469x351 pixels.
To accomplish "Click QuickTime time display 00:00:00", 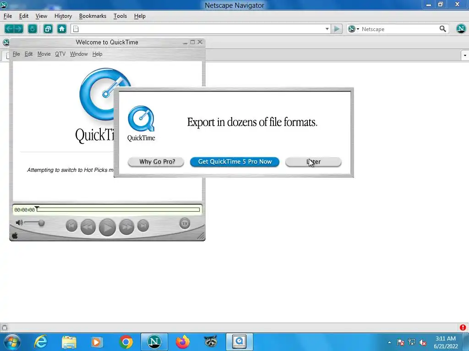I will click(25, 210).
